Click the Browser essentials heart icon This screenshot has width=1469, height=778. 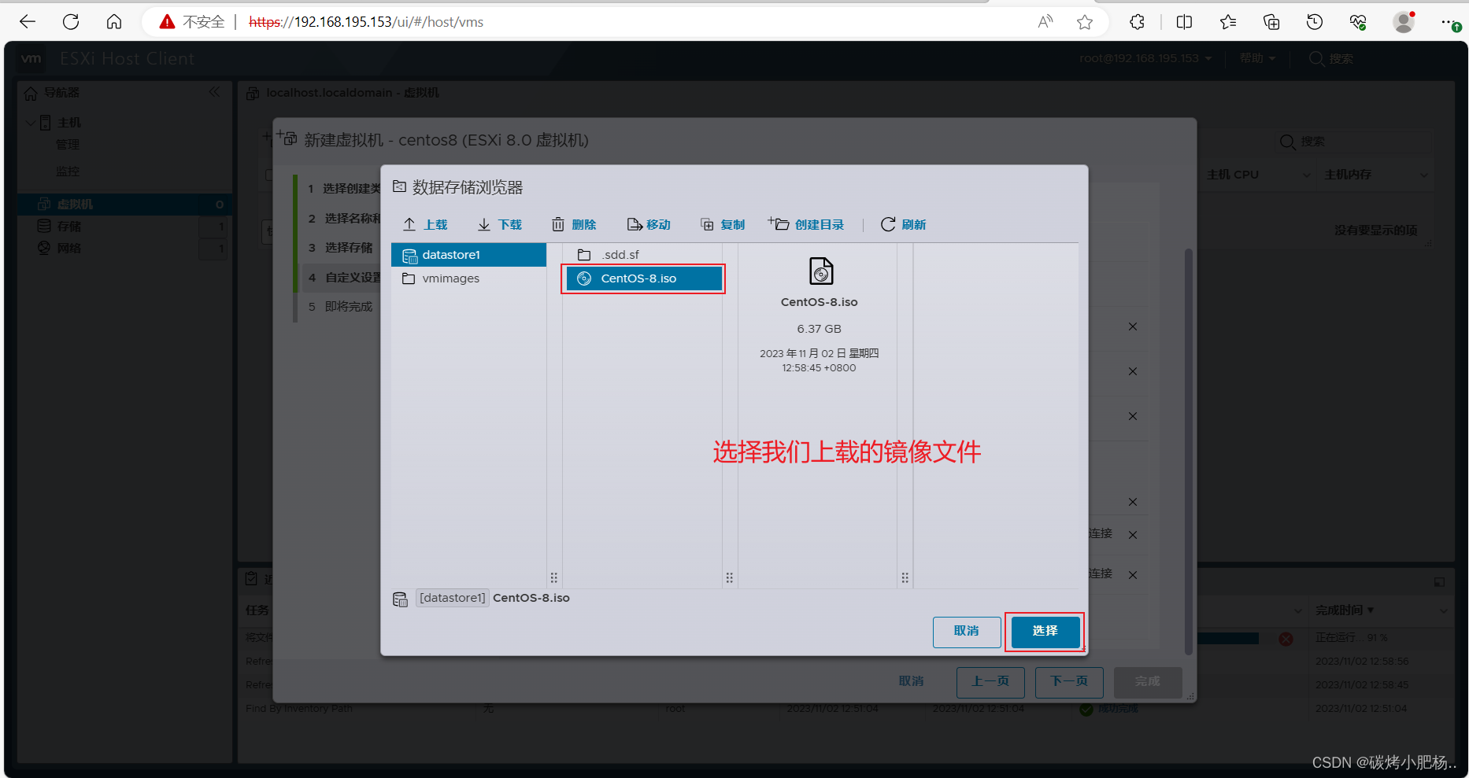tap(1358, 22)
